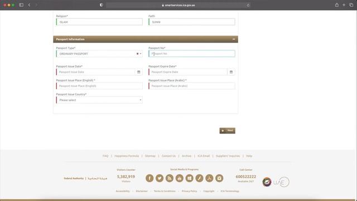Open the Disclaimer link
Screen dimensions: 357x201
tap(142, 191)
